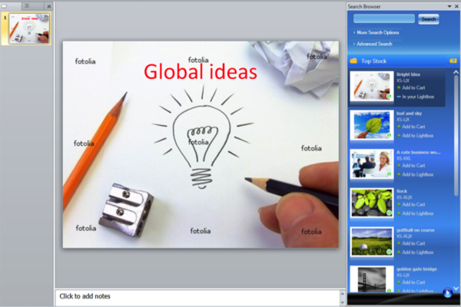Click the Top Stock list scroll-down chevron
Viewport: 461px width, 307px height.
(x=456, y=289)
